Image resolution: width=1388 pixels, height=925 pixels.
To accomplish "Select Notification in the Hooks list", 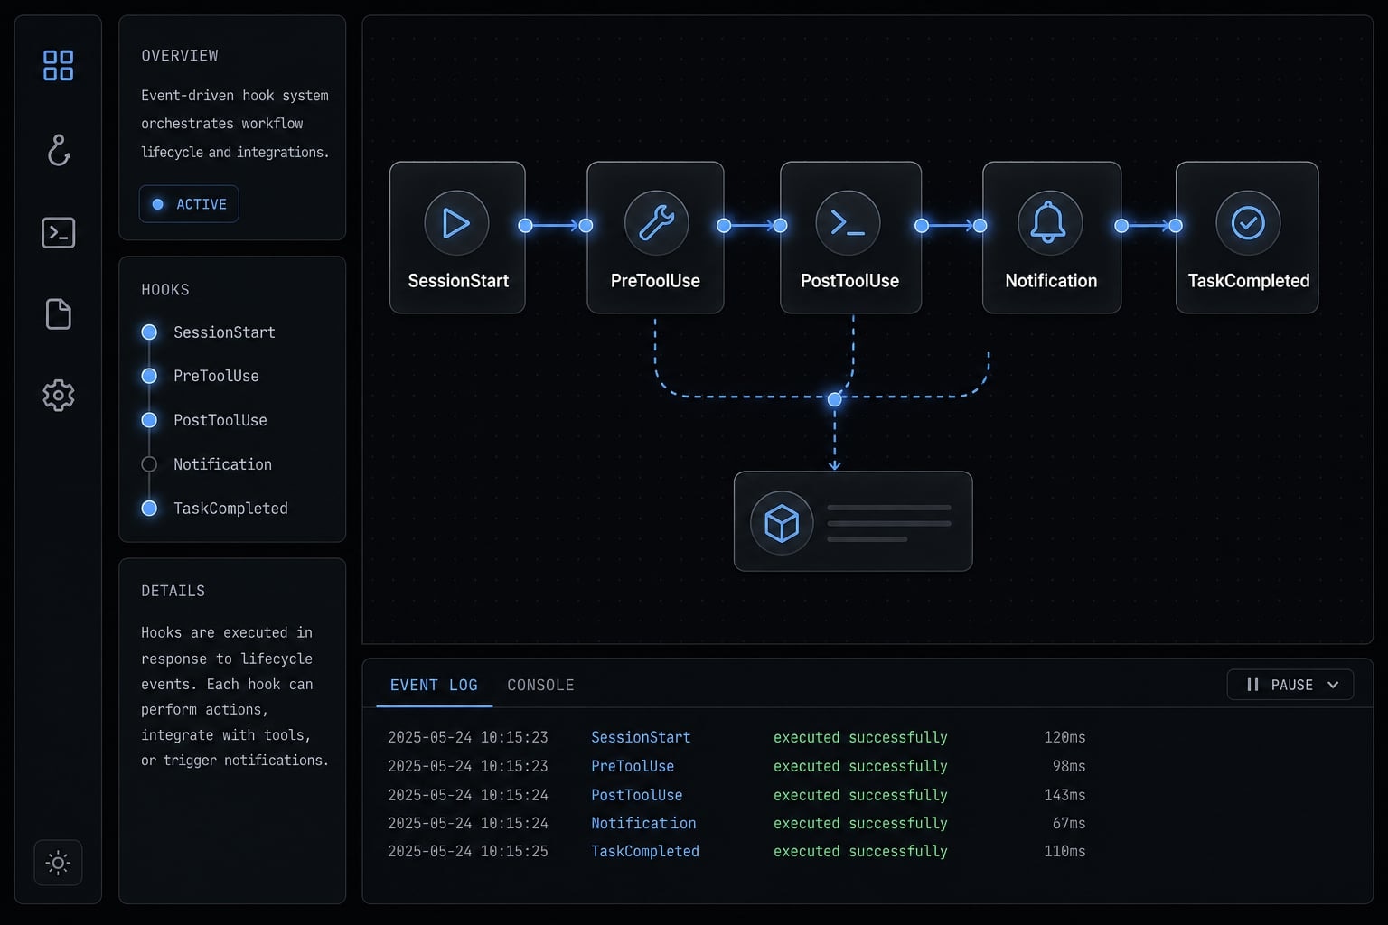I will click(222, 464).
